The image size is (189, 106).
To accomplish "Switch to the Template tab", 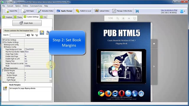I will (x=7, y=17).
